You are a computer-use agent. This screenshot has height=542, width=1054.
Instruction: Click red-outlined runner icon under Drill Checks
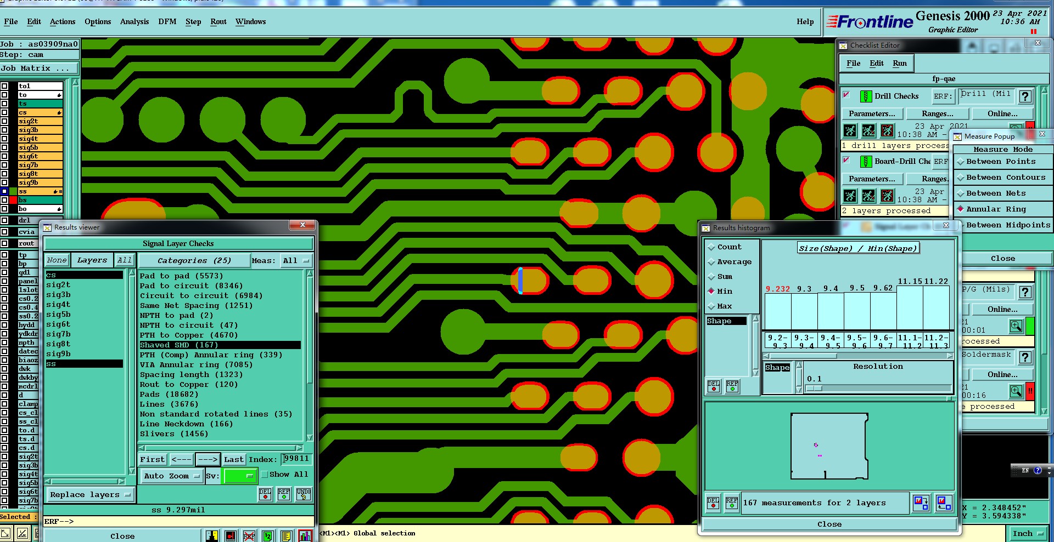(x=887, y=130)
